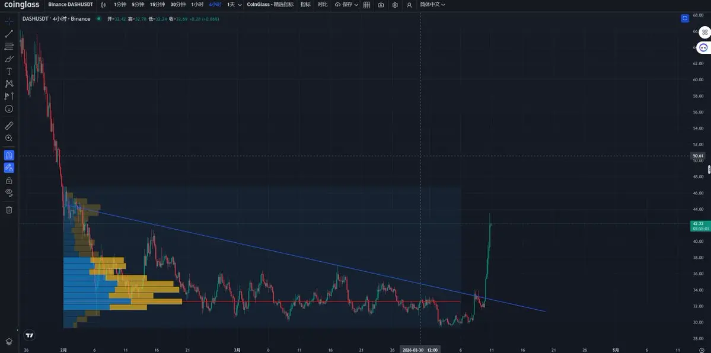Viewport: 711px width, 353px height.
Task: Click the 50.61 crosshair price label
Action: click(698, 156)
